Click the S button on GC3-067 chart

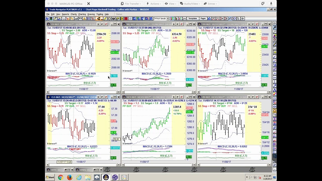pyautogui.click(x=174, y=97)
